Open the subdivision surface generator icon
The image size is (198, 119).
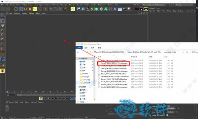tap(92, 9)
